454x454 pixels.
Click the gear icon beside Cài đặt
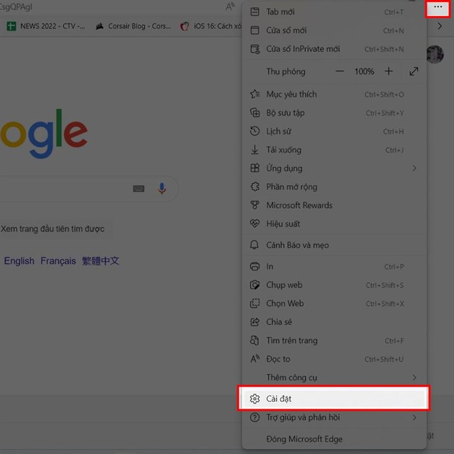[x=255, y=399]
